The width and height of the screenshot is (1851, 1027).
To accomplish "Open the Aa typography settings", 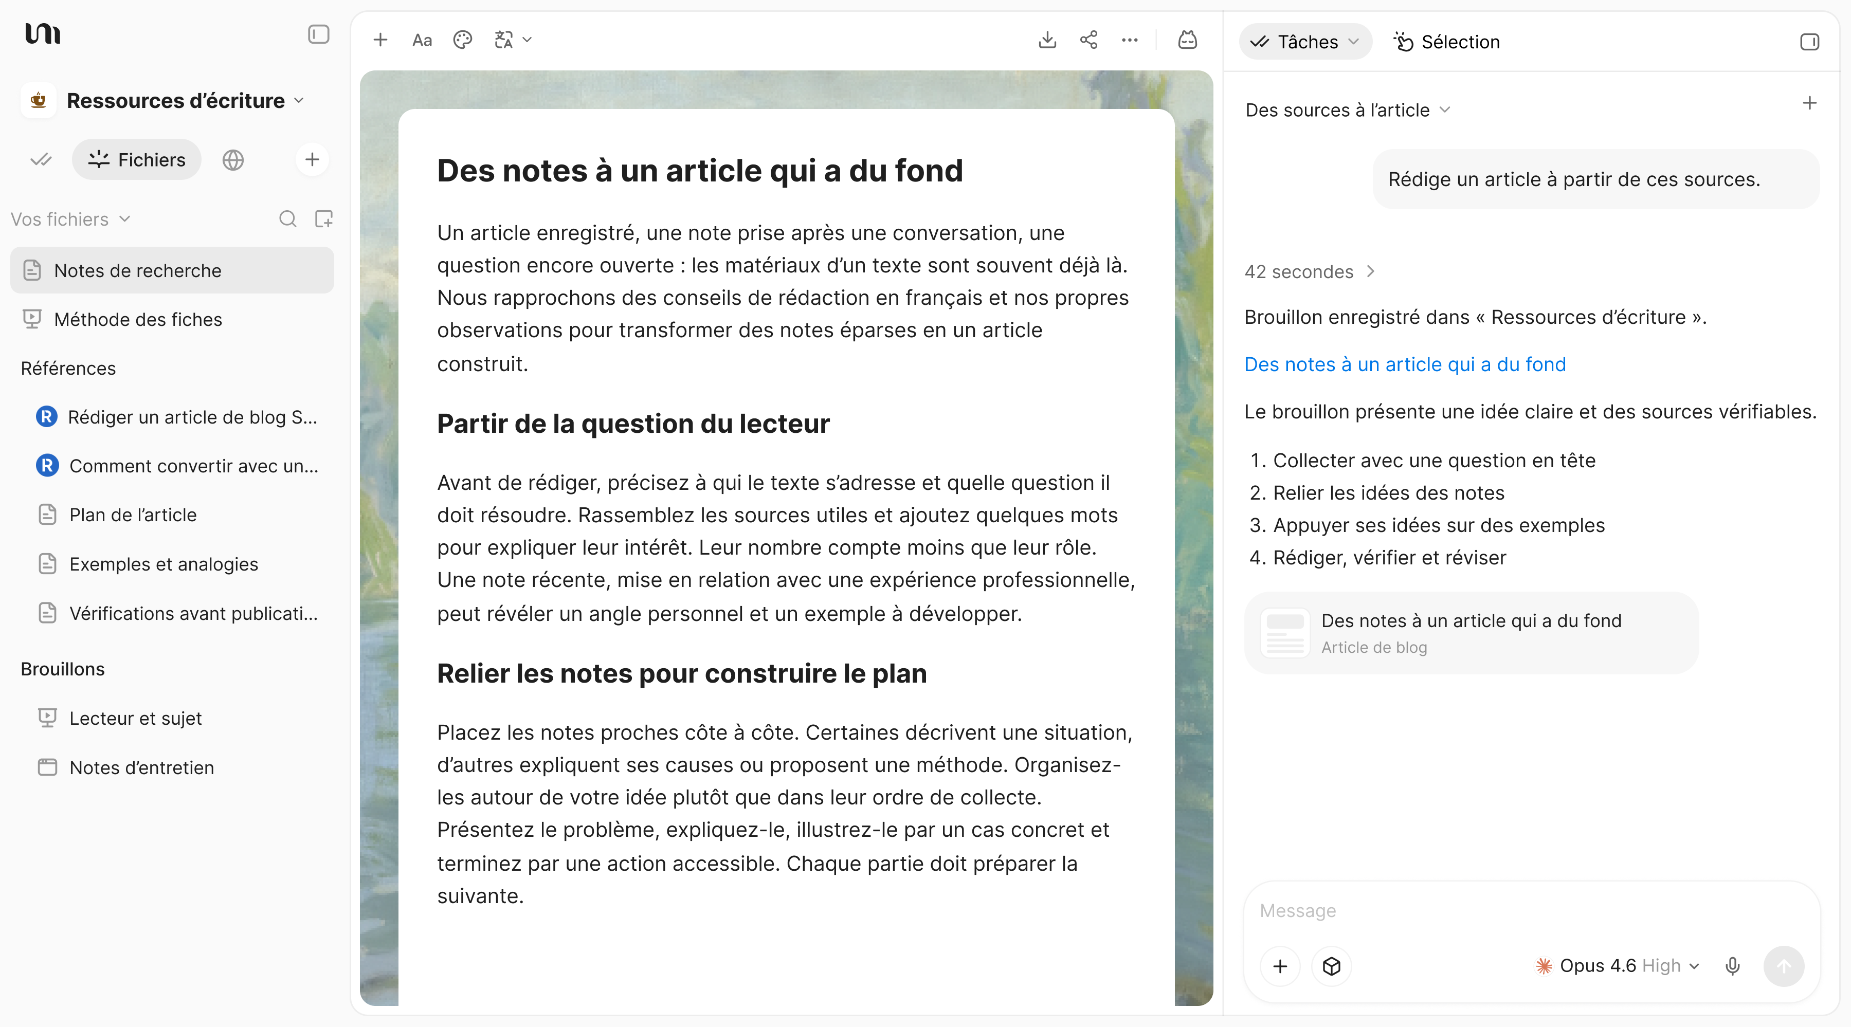I will pos(422,40).
